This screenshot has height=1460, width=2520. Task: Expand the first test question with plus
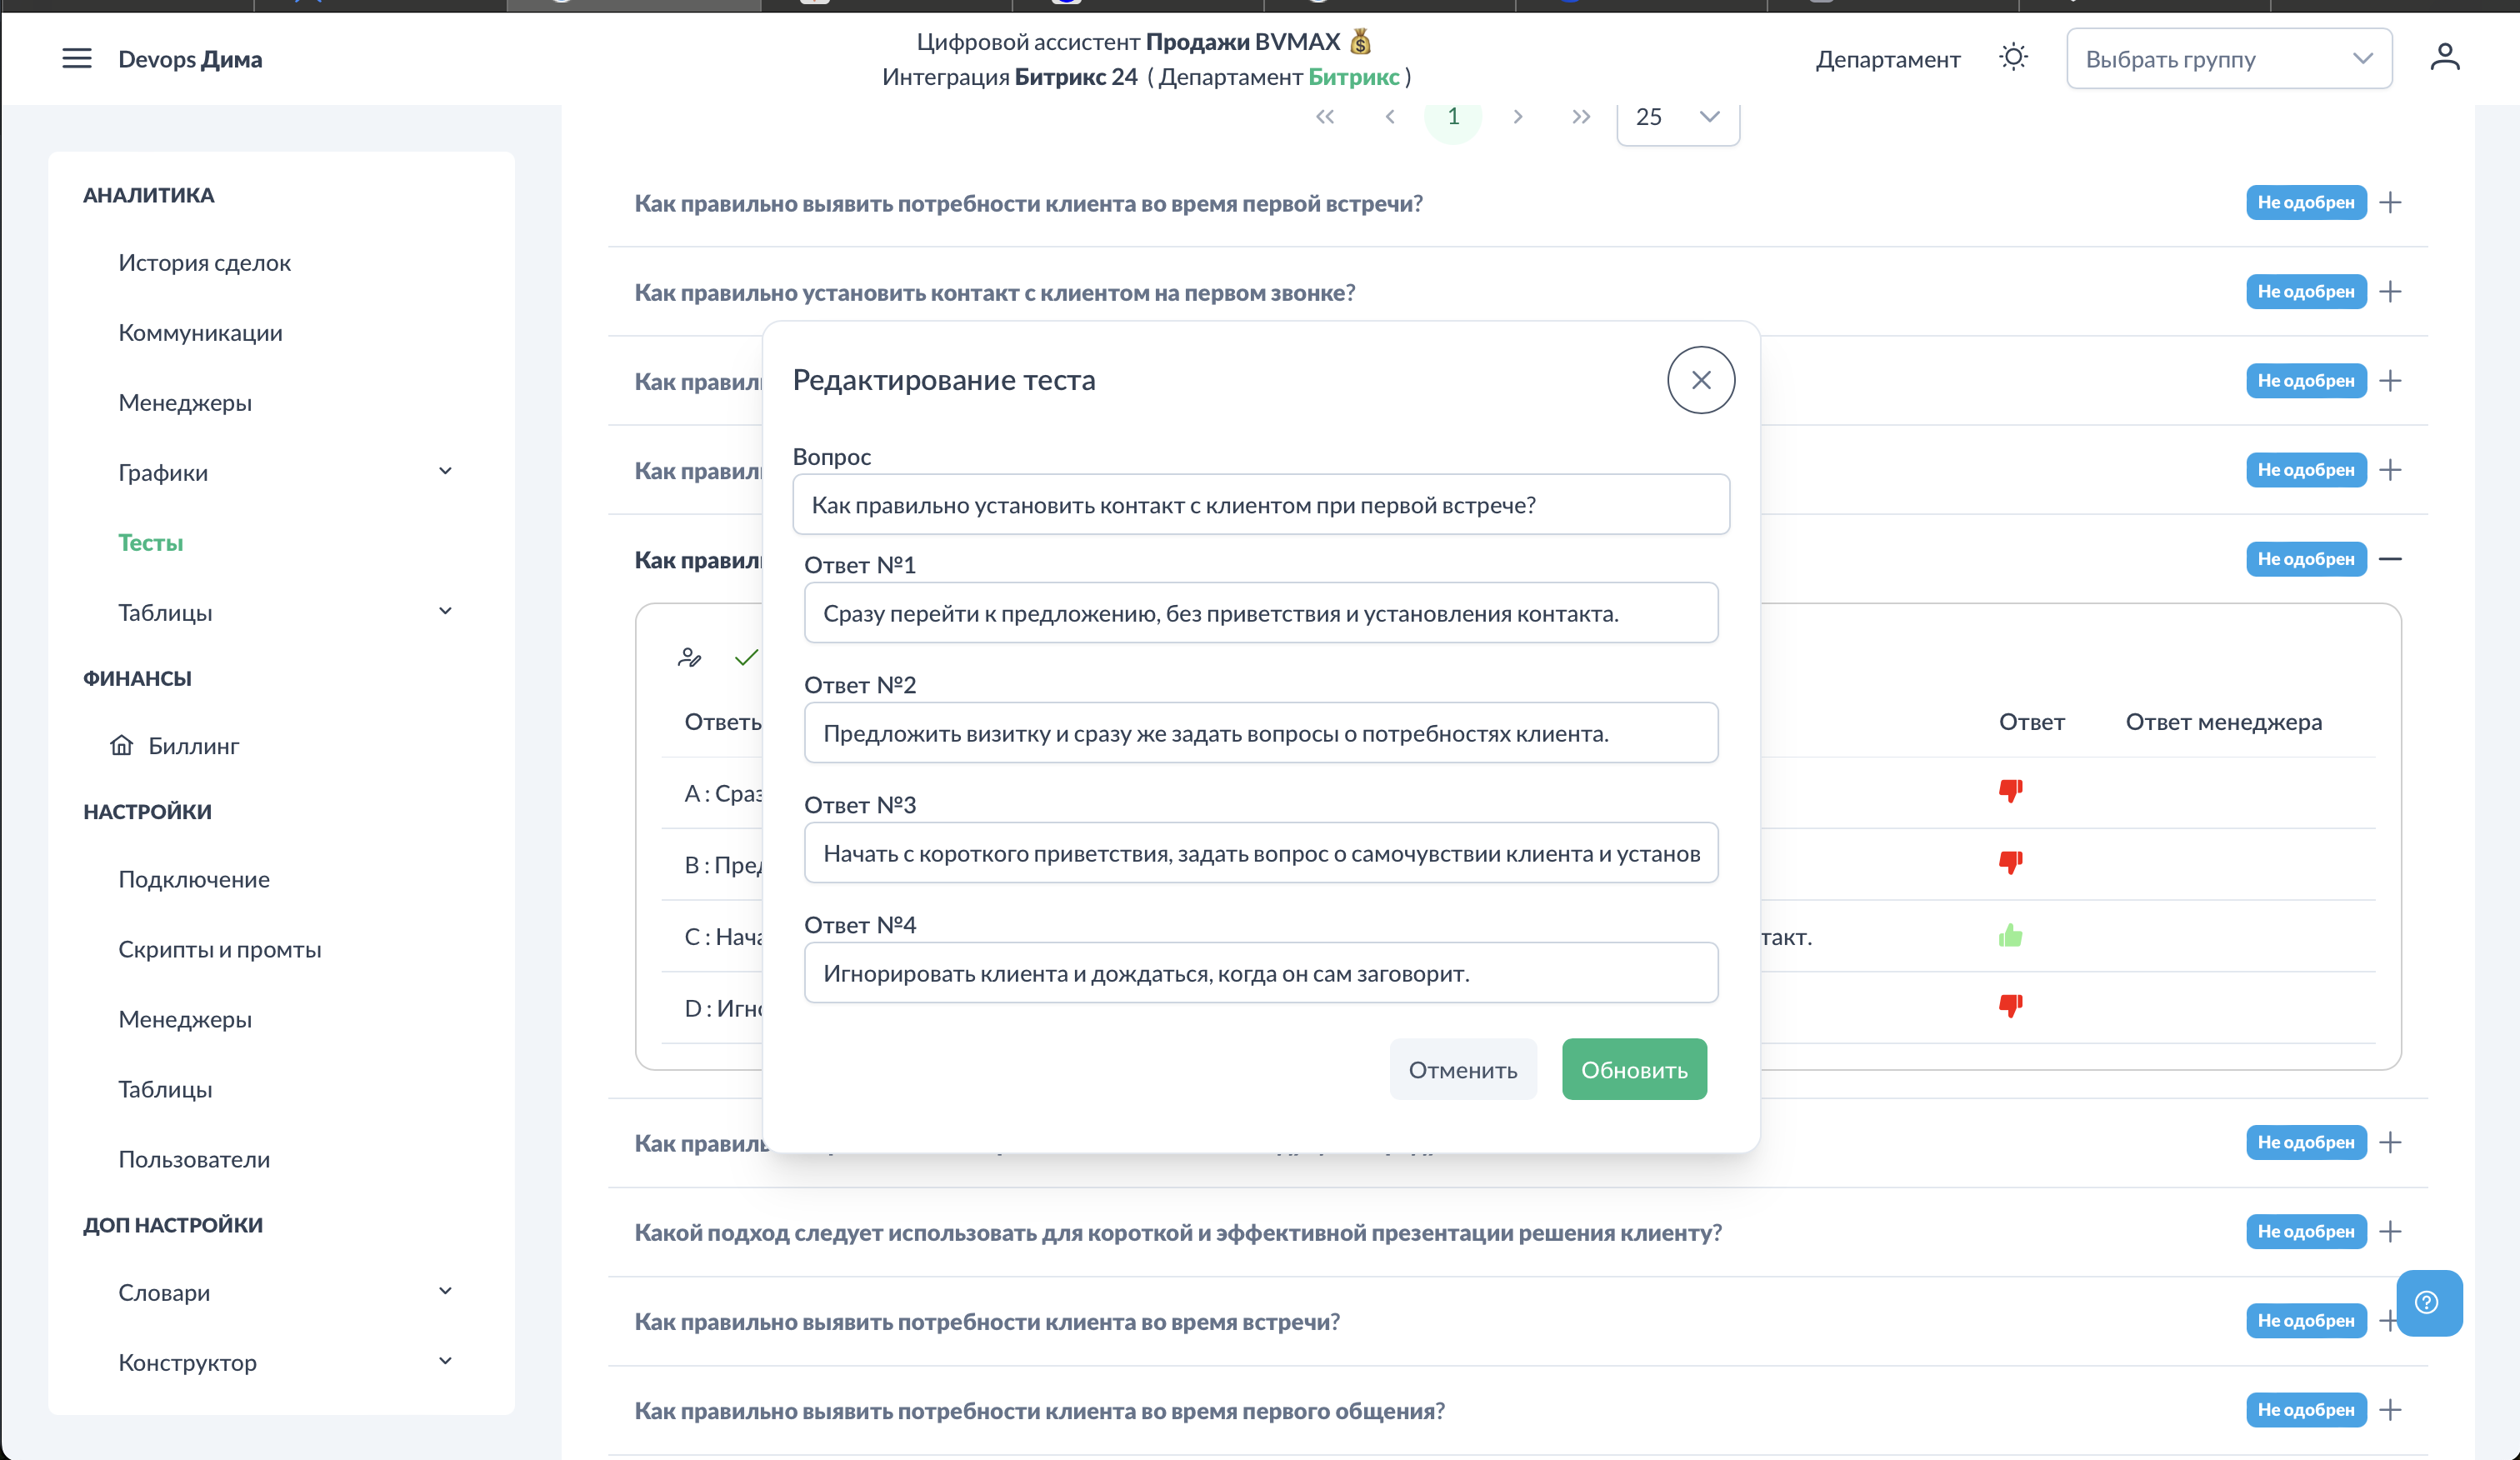2390,203
